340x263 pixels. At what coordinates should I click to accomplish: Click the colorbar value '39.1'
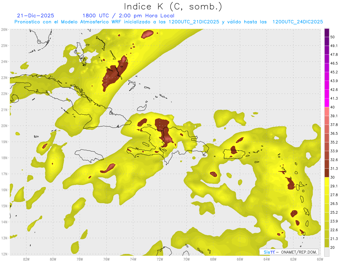click(334, 116)
